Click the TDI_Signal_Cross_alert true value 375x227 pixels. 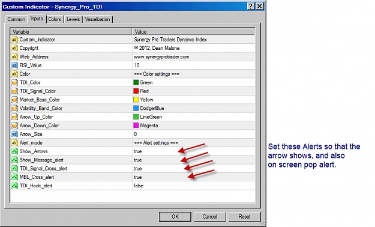(x=138, y=169)
